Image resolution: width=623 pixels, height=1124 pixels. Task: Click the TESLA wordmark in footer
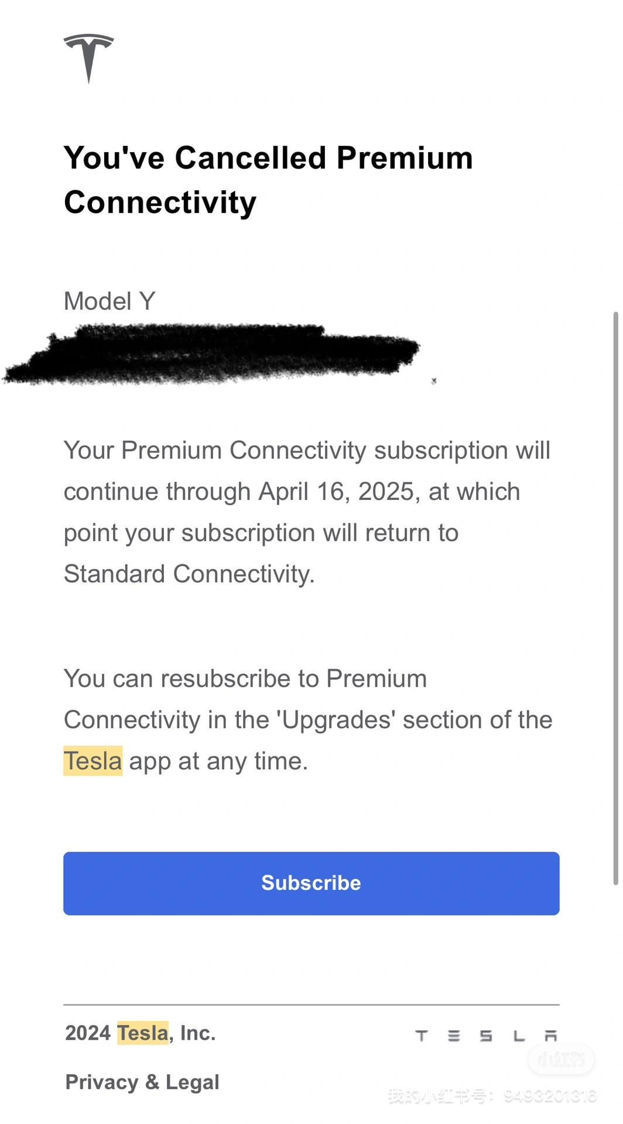pos(485,1036)
